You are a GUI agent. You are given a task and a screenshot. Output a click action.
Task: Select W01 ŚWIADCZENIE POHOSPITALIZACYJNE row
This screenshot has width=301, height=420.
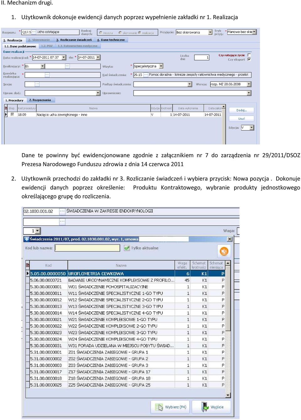[x=125, y=287]
